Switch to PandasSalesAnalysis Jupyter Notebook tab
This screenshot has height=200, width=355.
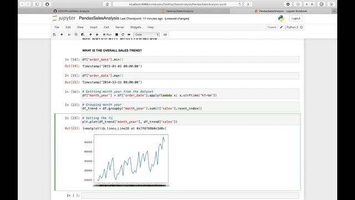[x=281, y=11]
